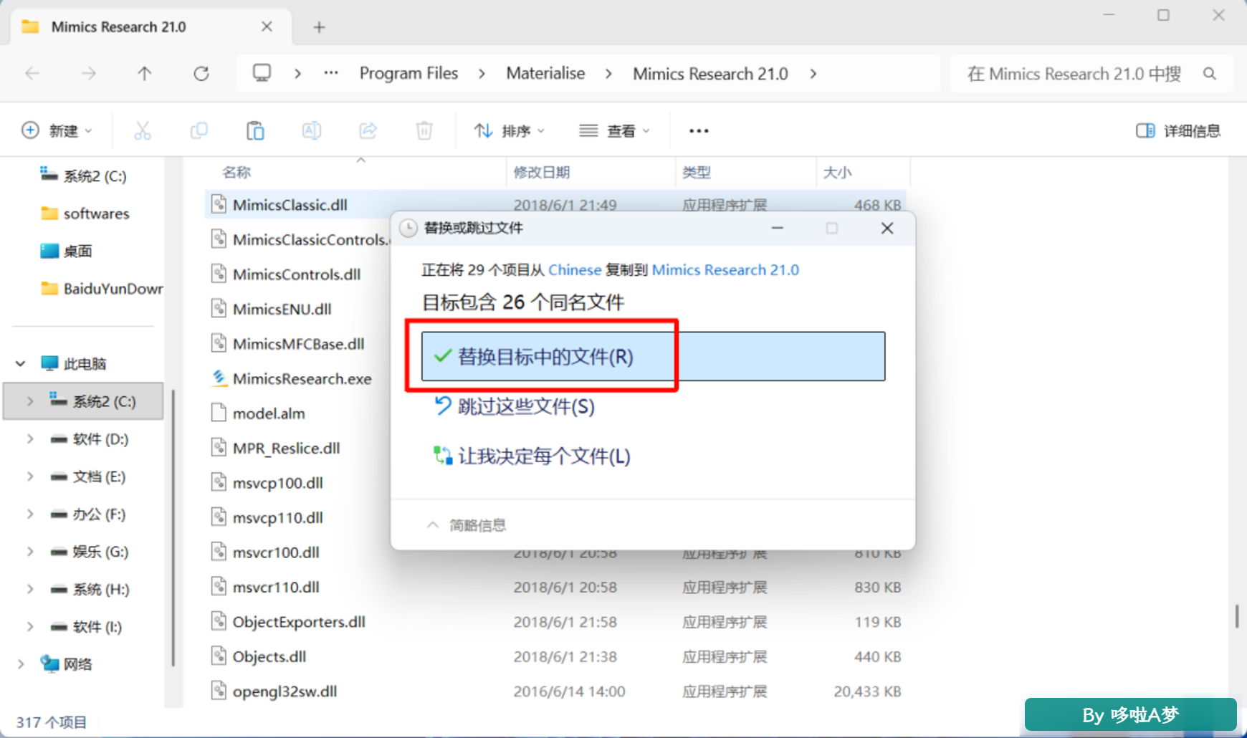Go back with the left arrow
The image size is (1247, 738).
[x=32, y=73]
